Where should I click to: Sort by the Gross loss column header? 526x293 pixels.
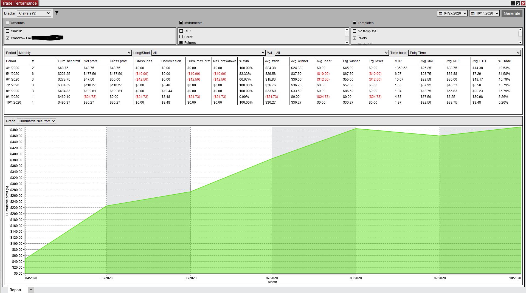(147, 61)
